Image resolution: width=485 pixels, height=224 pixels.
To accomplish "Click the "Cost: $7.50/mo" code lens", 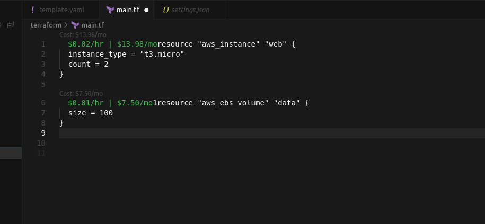I will coord(81,93).
